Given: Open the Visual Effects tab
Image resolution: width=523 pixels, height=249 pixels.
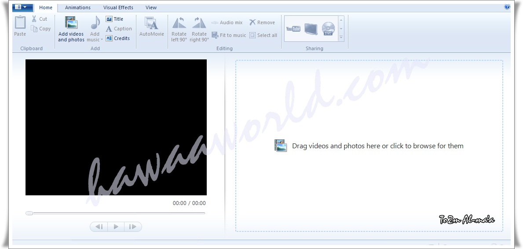Looking at the screenshot, I should tap(118, 7).
